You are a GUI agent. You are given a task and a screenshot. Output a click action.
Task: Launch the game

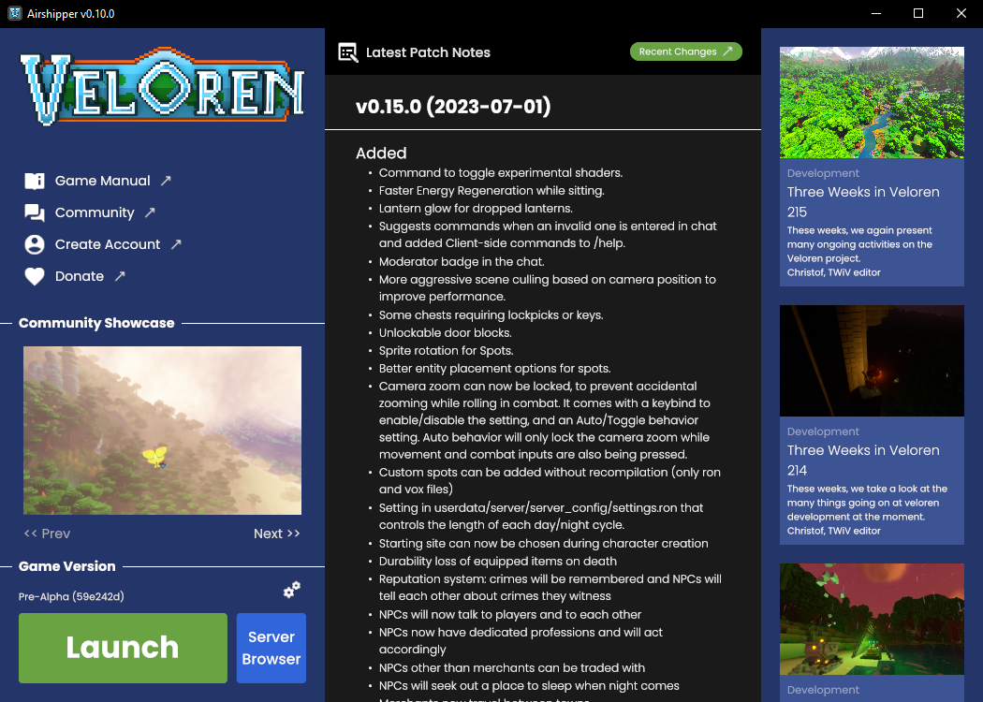tap(123, 648)
